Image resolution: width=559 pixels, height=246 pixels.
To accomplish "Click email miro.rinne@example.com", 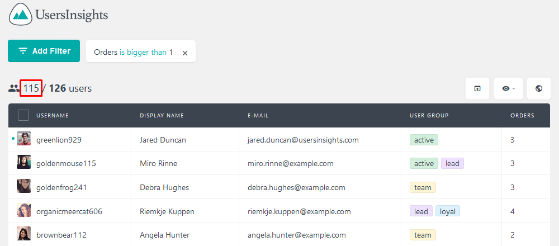I will (291, 164).
